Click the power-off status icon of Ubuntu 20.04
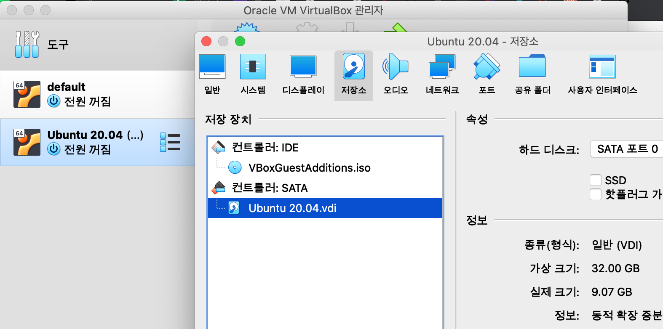 54,149
